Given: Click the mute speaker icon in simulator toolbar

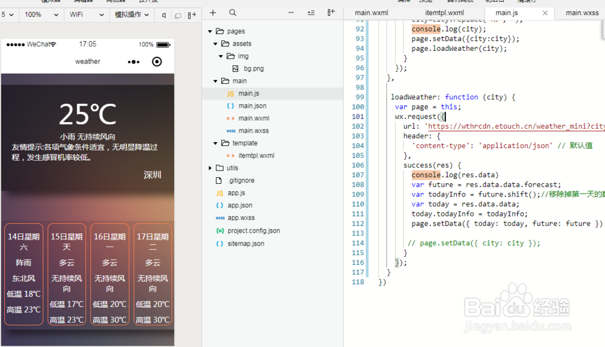Looking at the screenshot, I should coord(164,15).
